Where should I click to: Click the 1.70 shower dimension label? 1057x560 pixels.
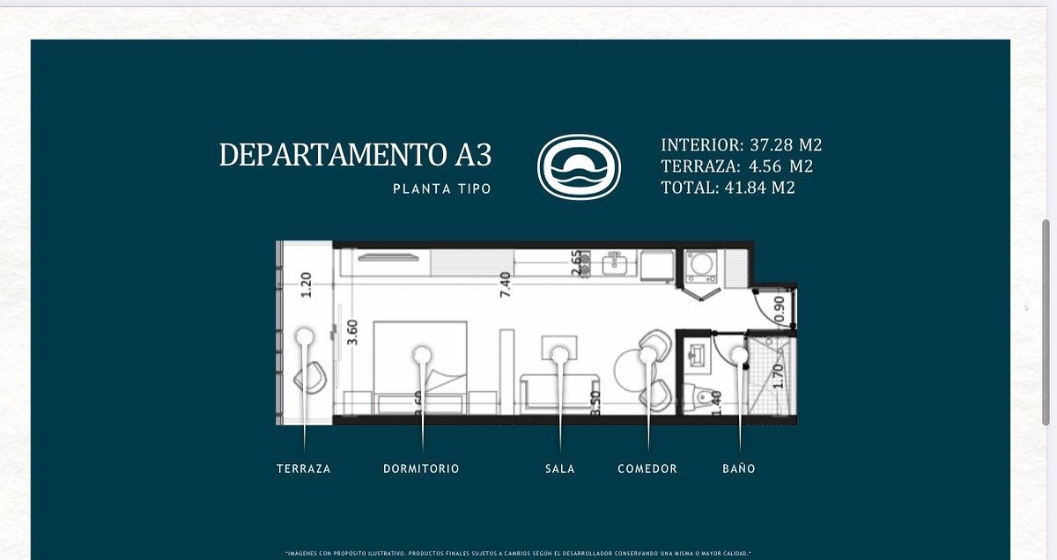coord(778,376)
